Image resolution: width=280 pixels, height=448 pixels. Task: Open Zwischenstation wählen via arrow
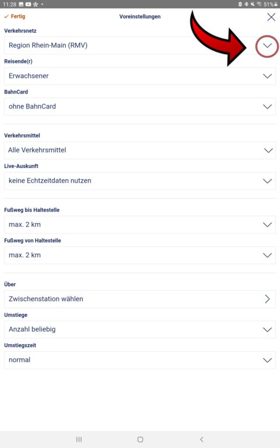[x=267, y=299]
